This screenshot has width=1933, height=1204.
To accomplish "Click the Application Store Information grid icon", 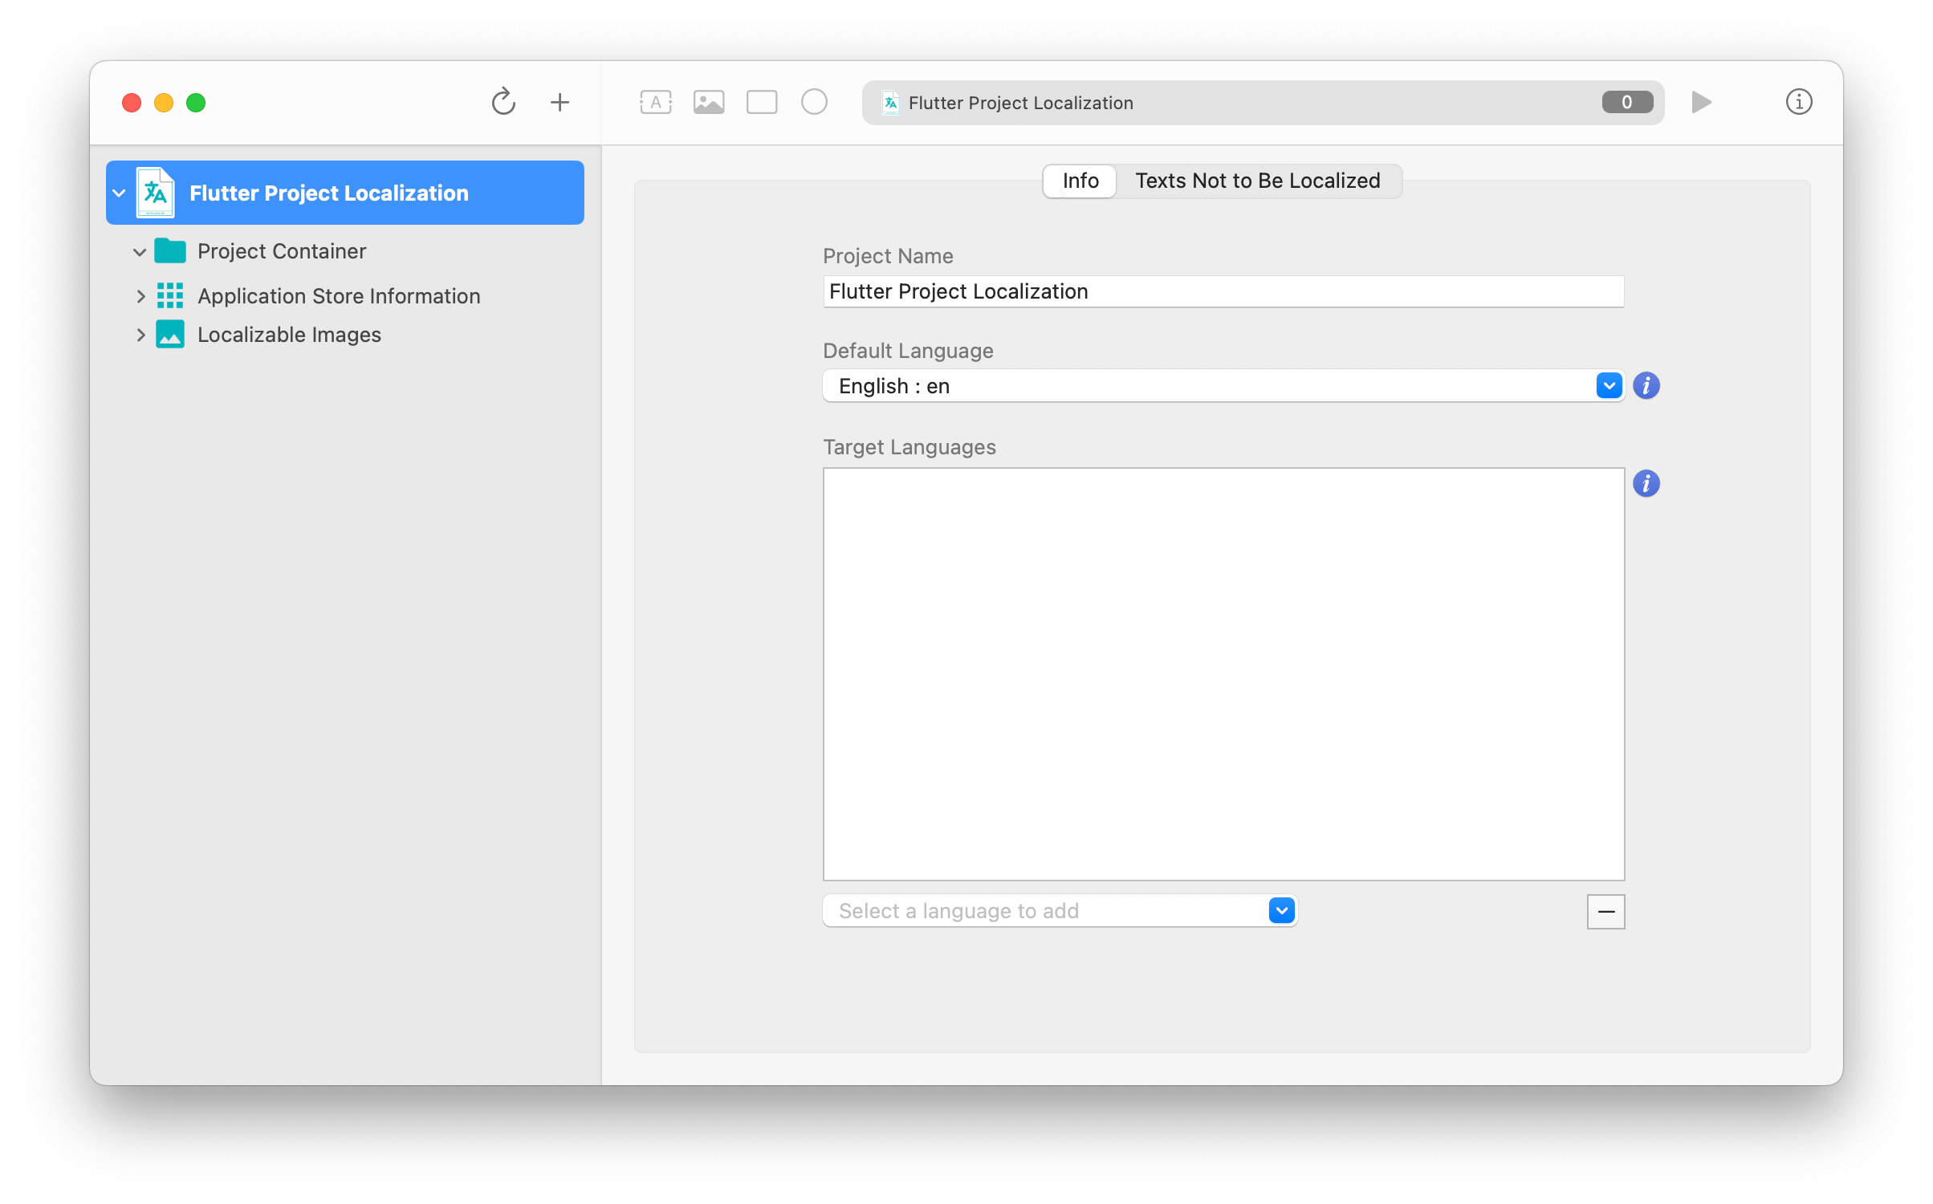I will [170, 296].
